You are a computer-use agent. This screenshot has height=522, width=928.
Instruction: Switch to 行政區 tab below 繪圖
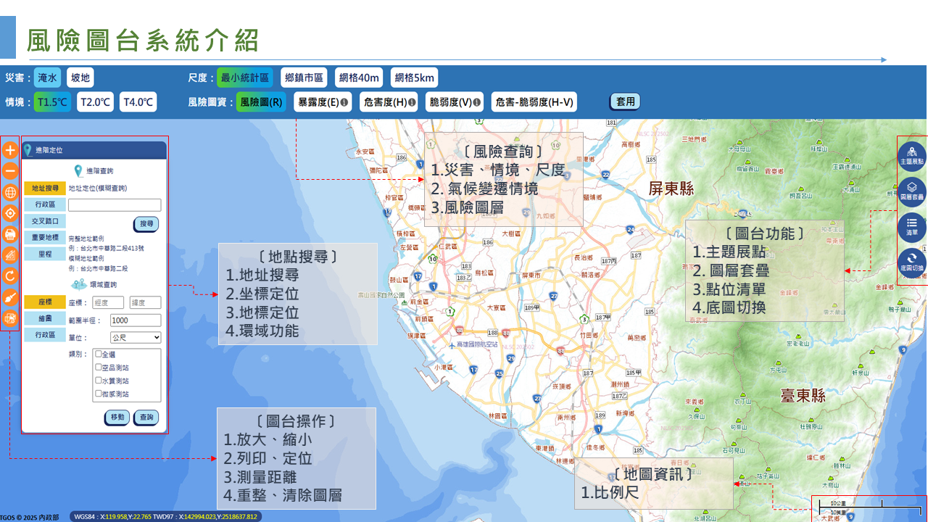[x=45, y=335]
